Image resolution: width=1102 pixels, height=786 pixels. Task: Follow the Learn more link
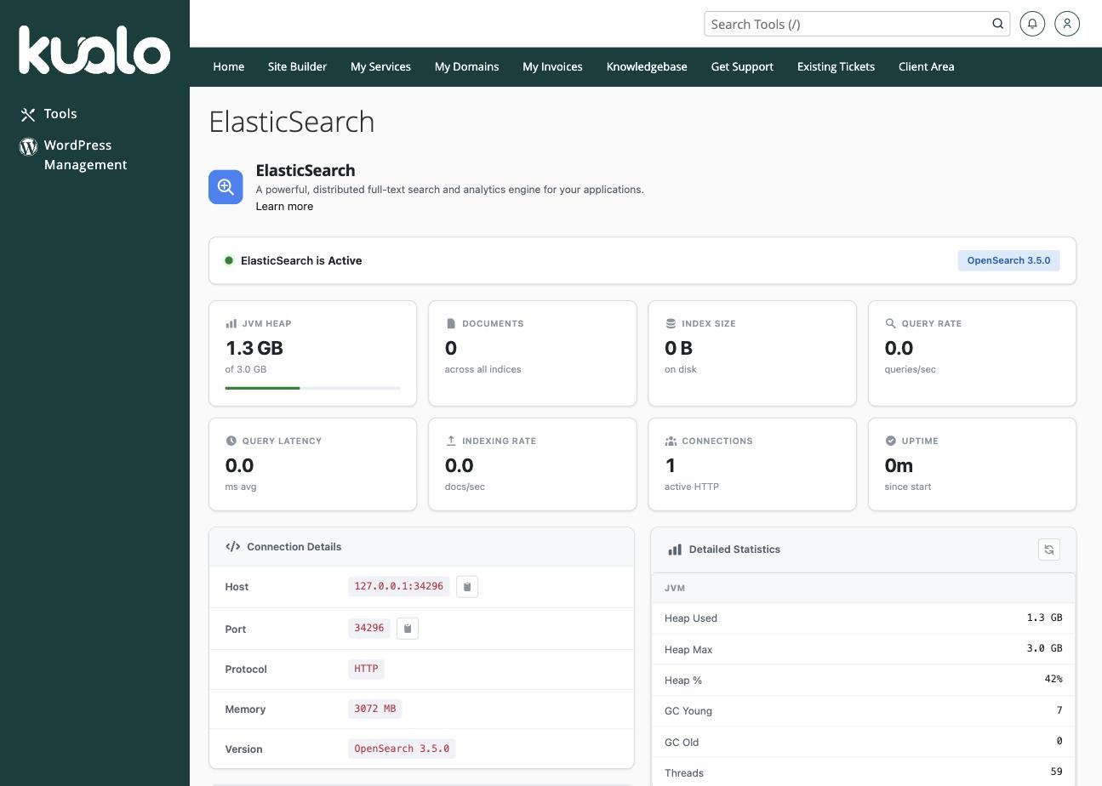pos(284,207)
